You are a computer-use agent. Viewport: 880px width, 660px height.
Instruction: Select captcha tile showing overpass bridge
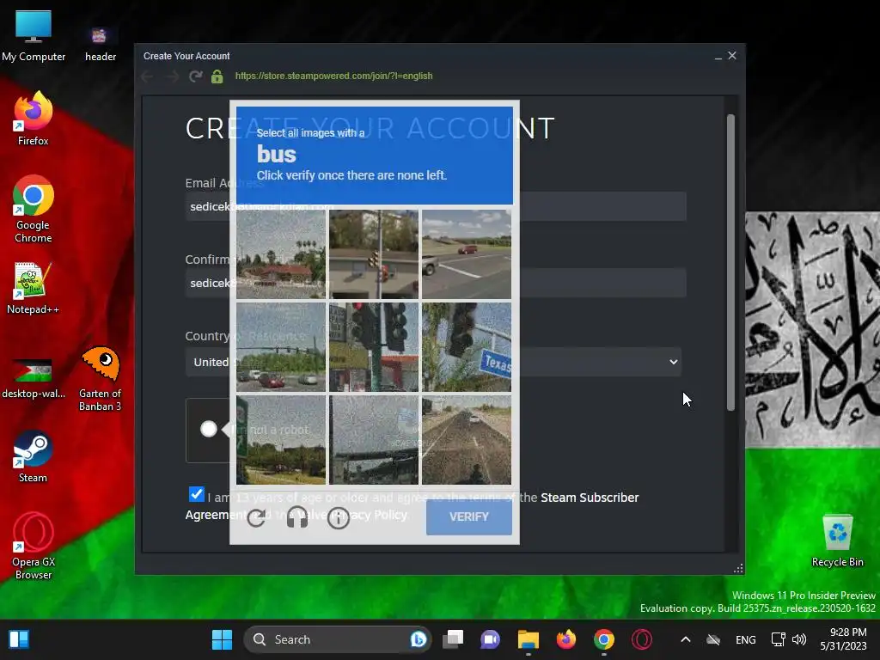click(x=374, y=439)
